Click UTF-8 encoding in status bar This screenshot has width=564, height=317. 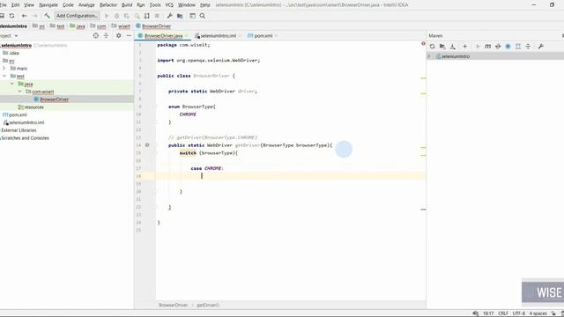[x=519, y=313]
